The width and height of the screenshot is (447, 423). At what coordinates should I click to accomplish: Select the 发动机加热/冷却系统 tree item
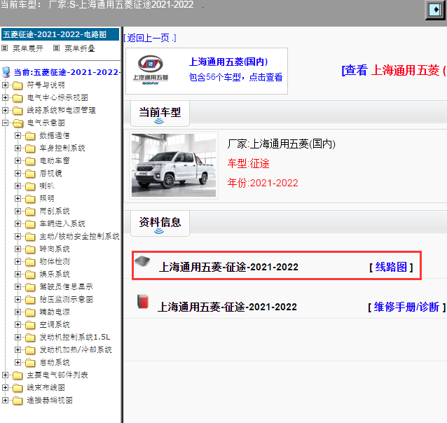click(x=76, y=349)
